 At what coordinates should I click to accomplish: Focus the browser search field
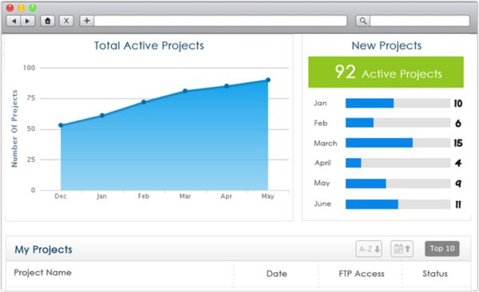tap(420, 21)
